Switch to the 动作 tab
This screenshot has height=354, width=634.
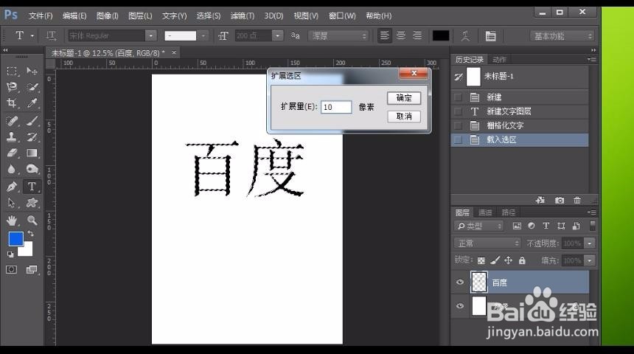pyautogui.click(x=499, y=60)
